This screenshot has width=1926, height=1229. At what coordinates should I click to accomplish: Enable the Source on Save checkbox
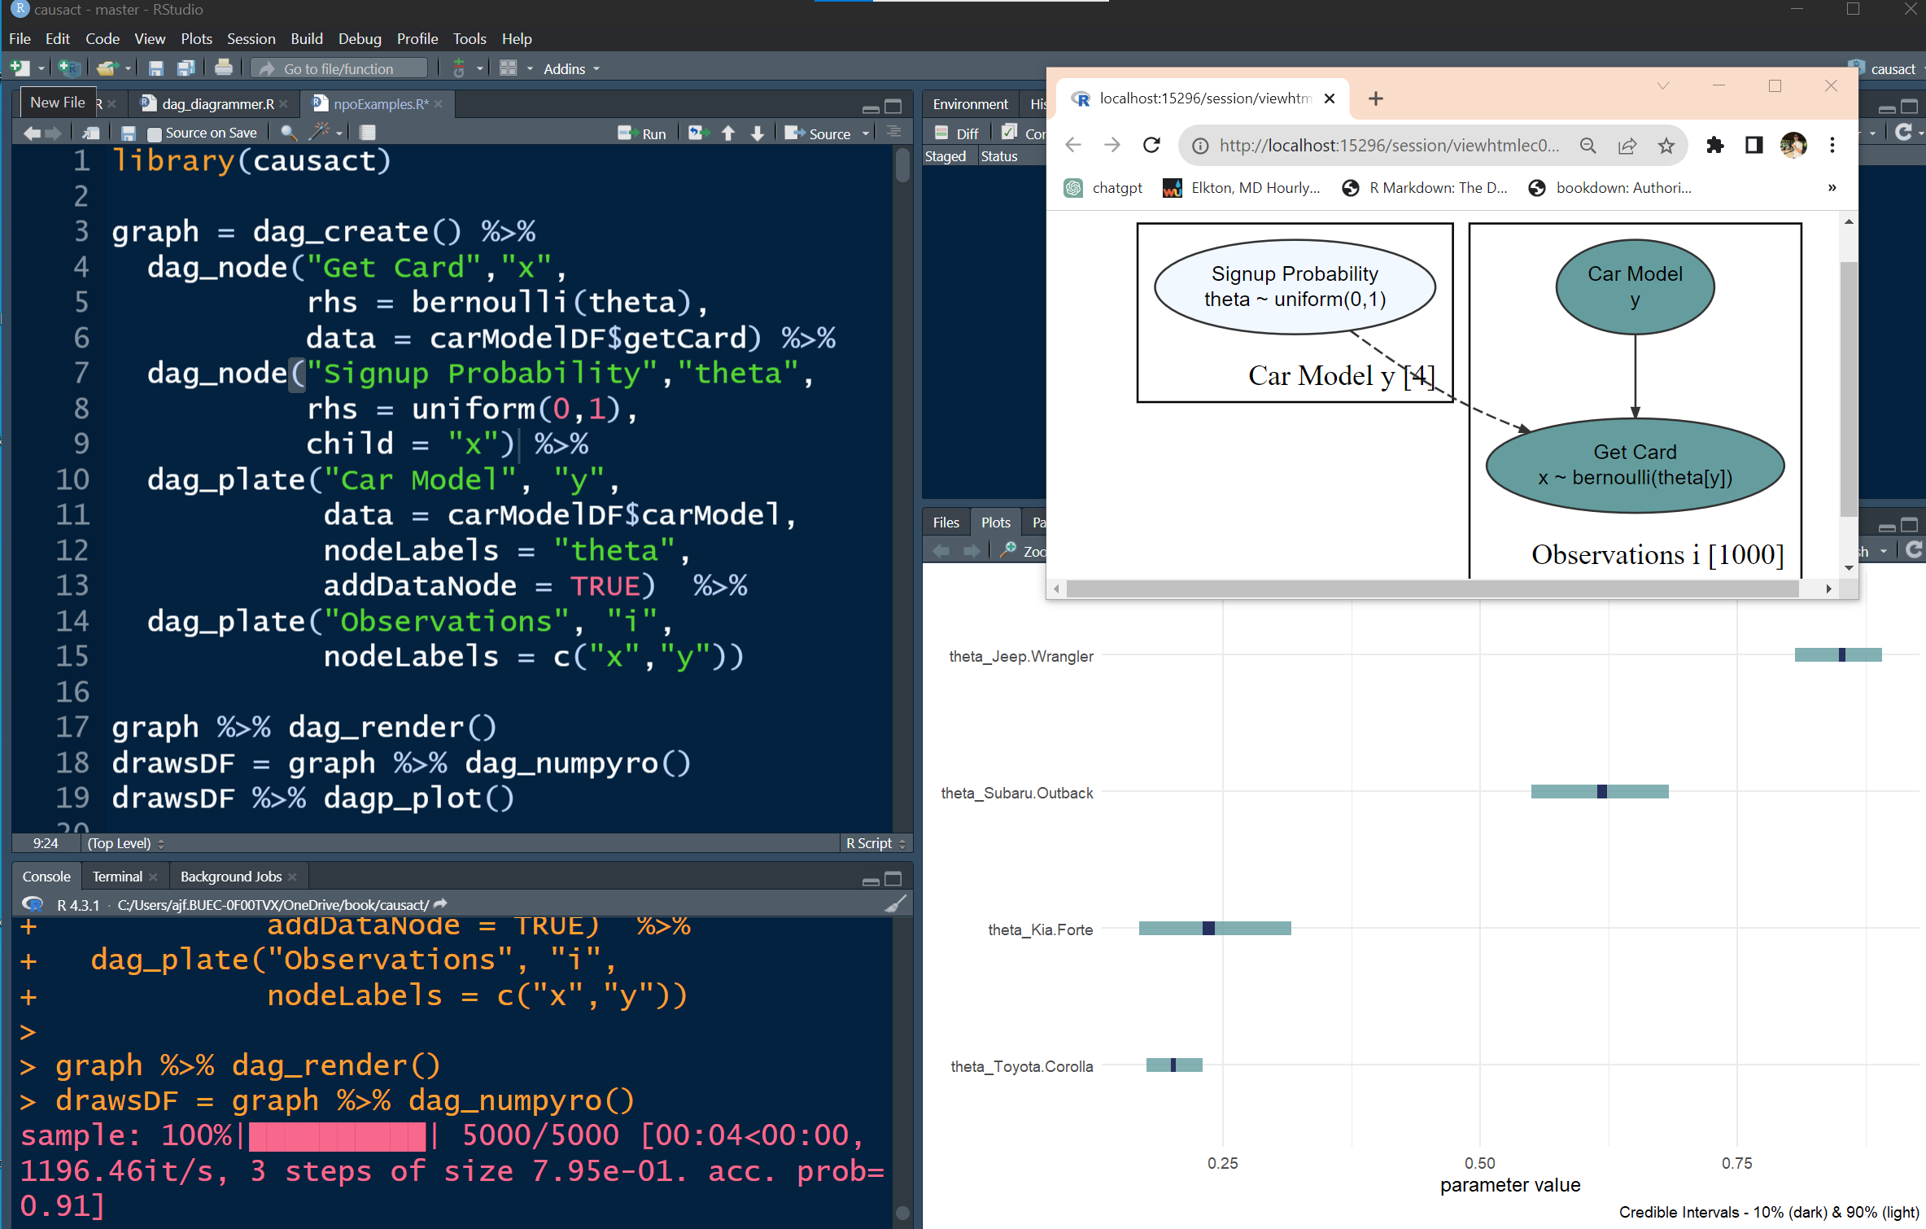tap(155, 133)
